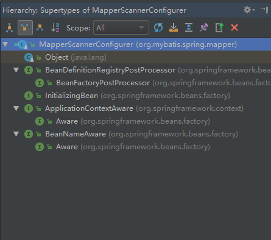Pin the hierarchy tab
Image resolution: width=271 pixels, height=240 pixels.
[x=204, y=27]
